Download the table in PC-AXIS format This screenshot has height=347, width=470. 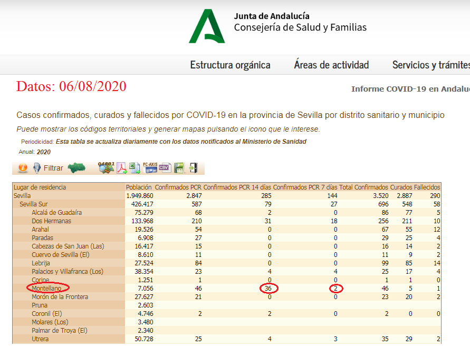pos(150,168)
